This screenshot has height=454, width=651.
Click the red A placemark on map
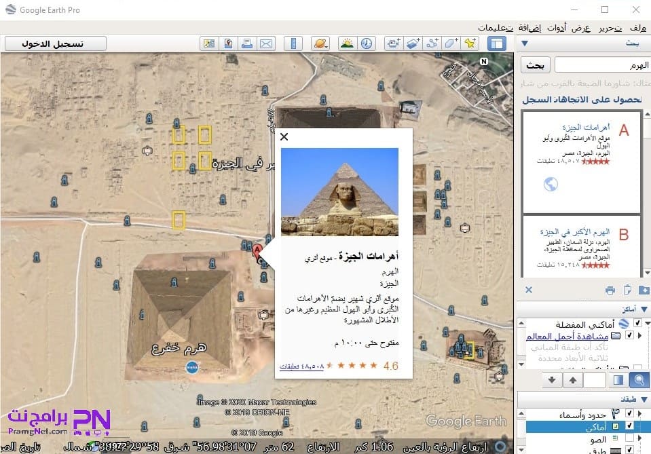257,250
